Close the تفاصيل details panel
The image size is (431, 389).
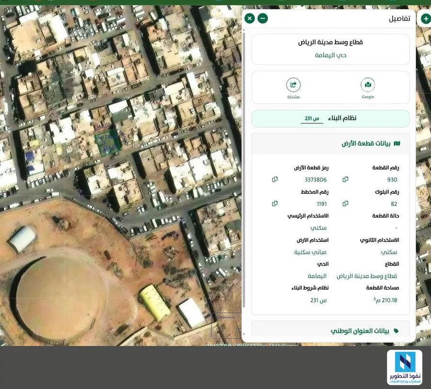pyautogui.click(x=249, y=17)
